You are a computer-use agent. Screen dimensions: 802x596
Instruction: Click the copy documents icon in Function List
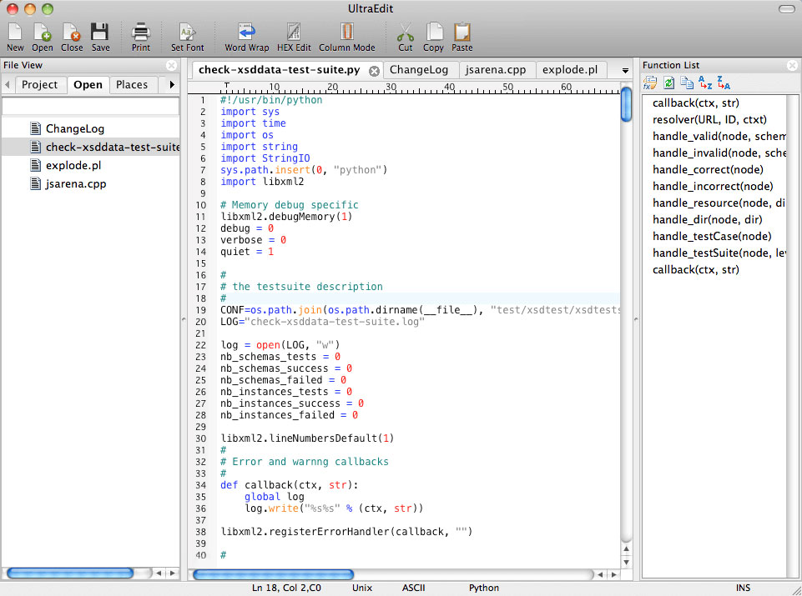pos(687,83)
